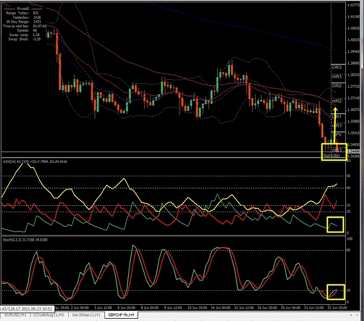The height and width of the screenshot is (321, 364).
Task: Click the Spread value 66
Action: pyautogui.click(x=35, y=31)
